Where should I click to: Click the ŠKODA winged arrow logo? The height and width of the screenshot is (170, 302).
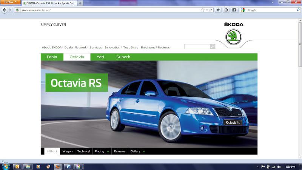pyautogui.click(x=234, y=37)
